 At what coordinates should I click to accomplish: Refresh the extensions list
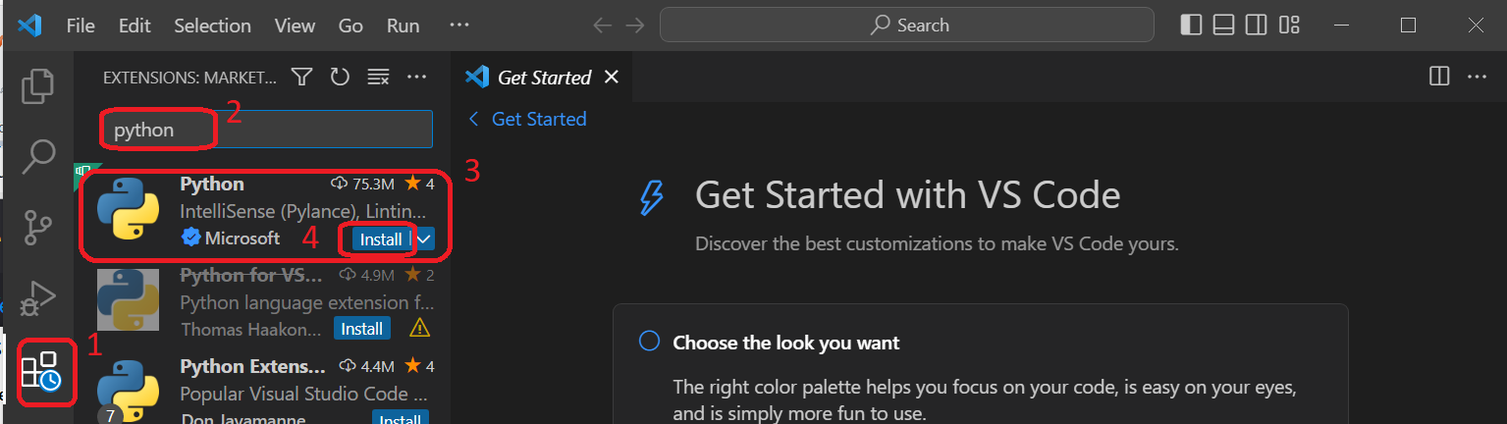coord(340,77)
